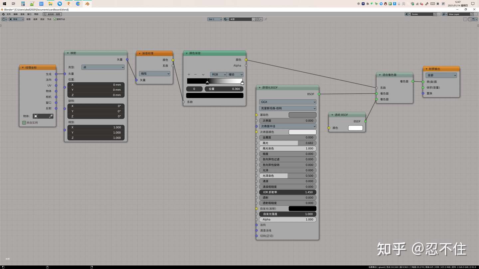Click the black color stop swatch in ColorRamp

tap(215, 95)
